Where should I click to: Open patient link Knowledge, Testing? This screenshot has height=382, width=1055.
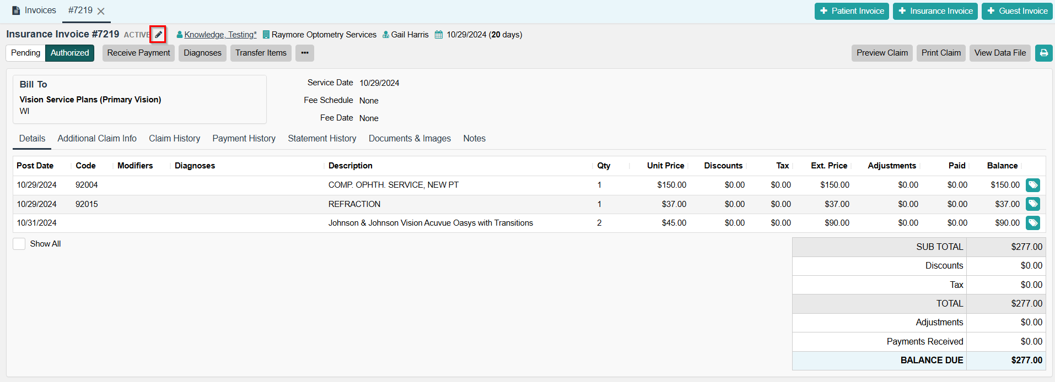220,35
